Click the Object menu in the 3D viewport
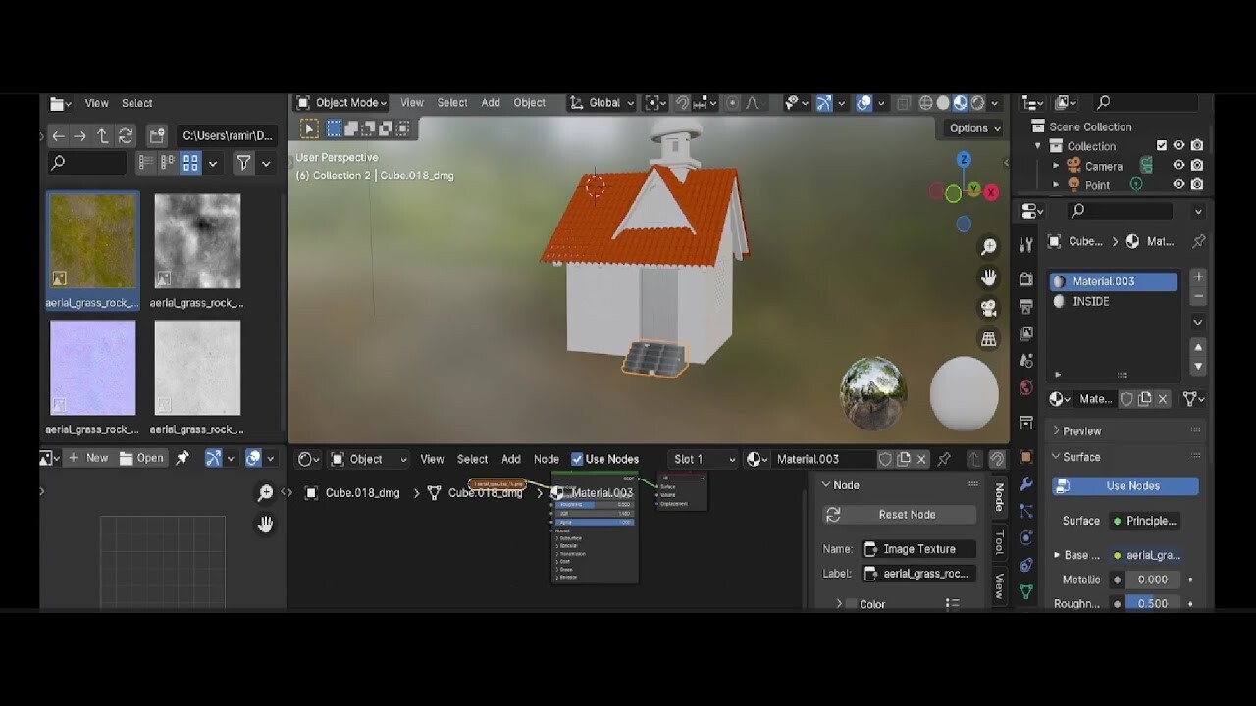Viewport: 1256px width, 706px height. point(529,102)
